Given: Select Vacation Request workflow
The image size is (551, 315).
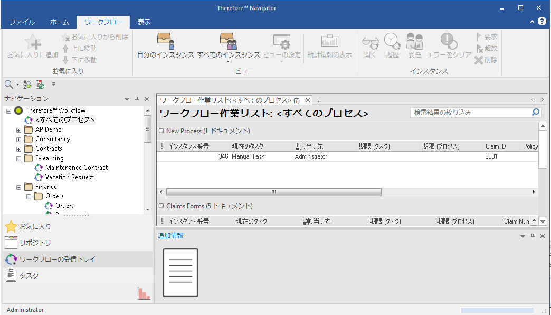Looking at the screenshot, I should click(x=69, y=177).
